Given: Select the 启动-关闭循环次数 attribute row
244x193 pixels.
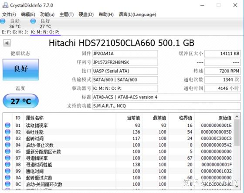Looking at the screenshot, I should coord(118,184).
